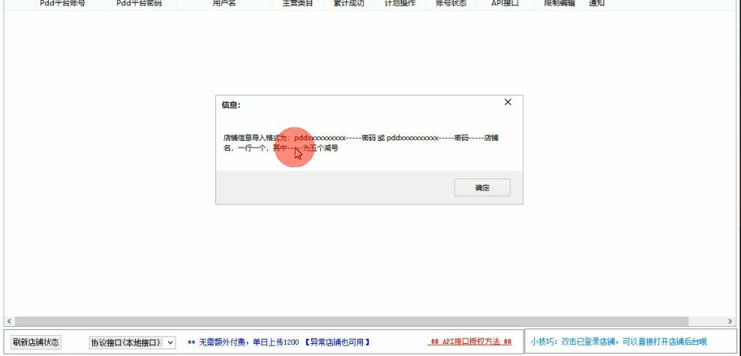
Task: Click the 累计成功 column header
Action: (x=349, y=4)
